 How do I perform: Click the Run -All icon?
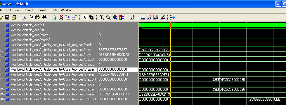pos(156,17)
